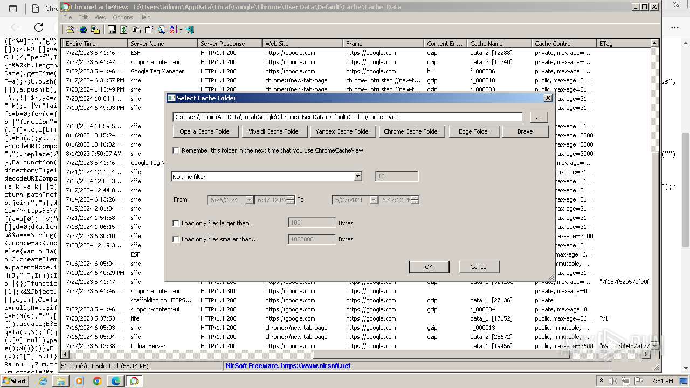This screenshot has height=388, width=690.
Task: Click the larger than 100 bytes field
Action: coord(312,223)
